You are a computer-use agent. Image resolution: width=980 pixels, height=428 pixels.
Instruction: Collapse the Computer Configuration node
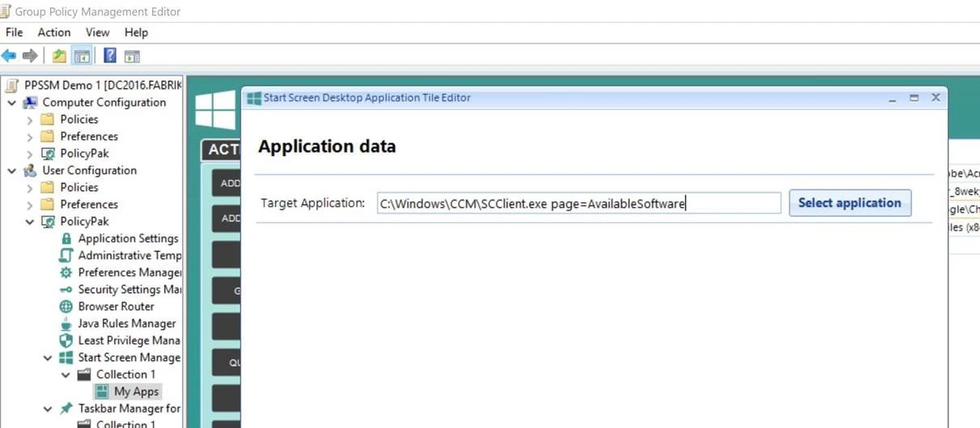(12, 103)
